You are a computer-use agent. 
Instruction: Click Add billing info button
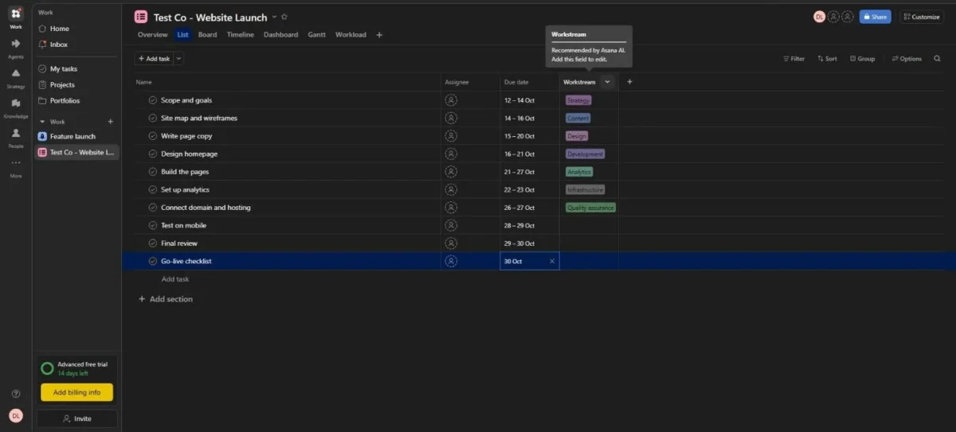[76, 392]
